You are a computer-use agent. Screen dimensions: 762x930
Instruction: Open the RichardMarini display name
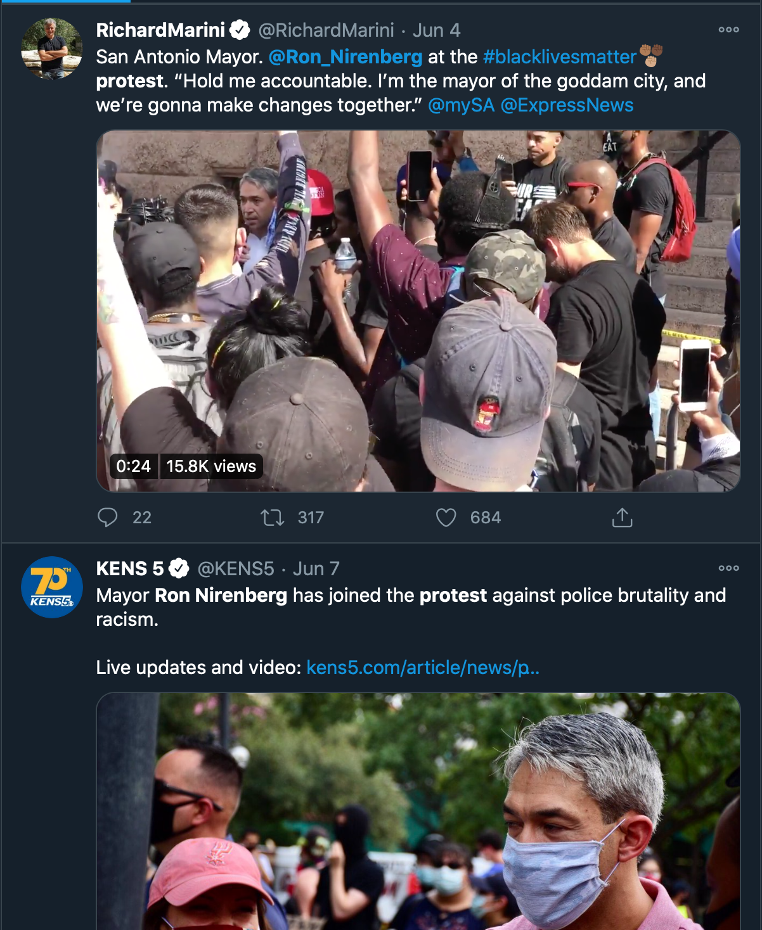click(160, 30)
